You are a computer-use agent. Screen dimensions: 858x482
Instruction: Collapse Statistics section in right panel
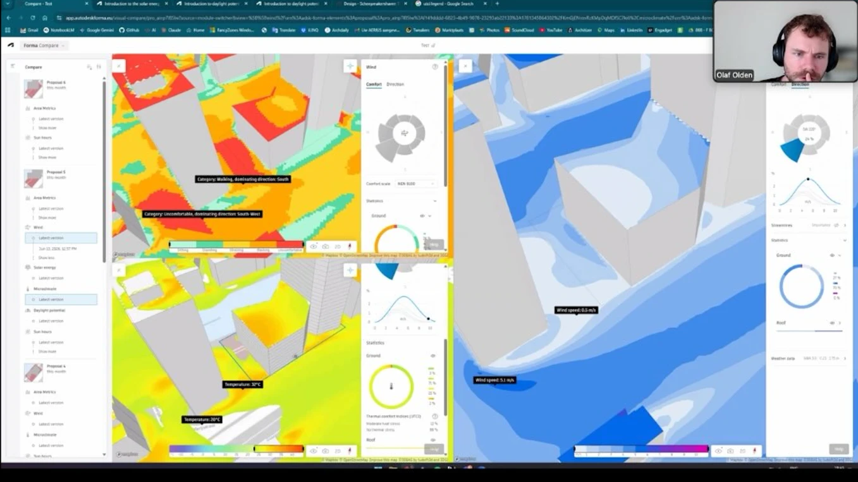point(845,241)
